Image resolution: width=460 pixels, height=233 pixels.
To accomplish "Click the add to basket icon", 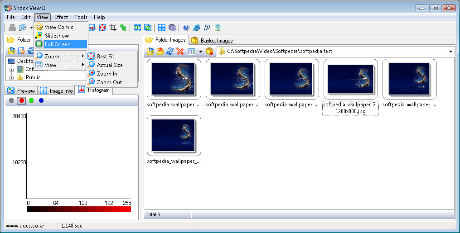I will [x=209, y=52].
